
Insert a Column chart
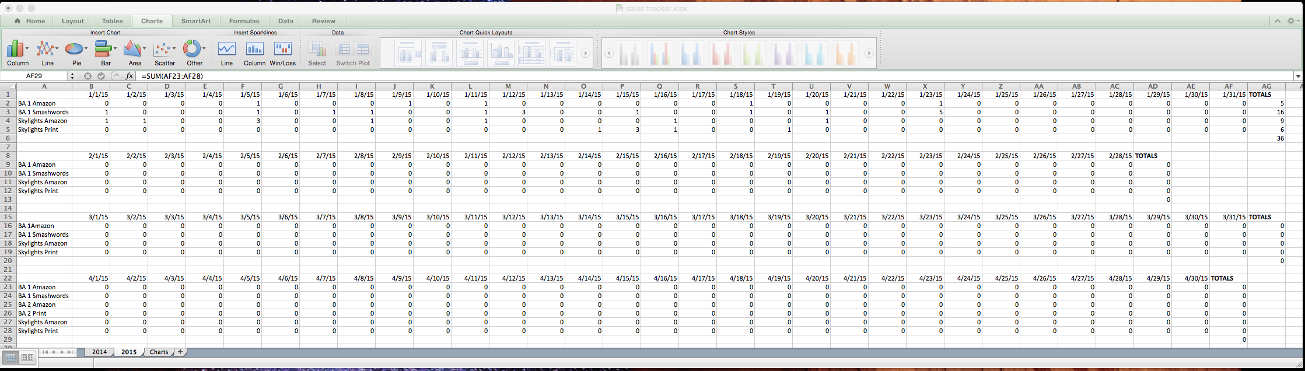(17, 52)
